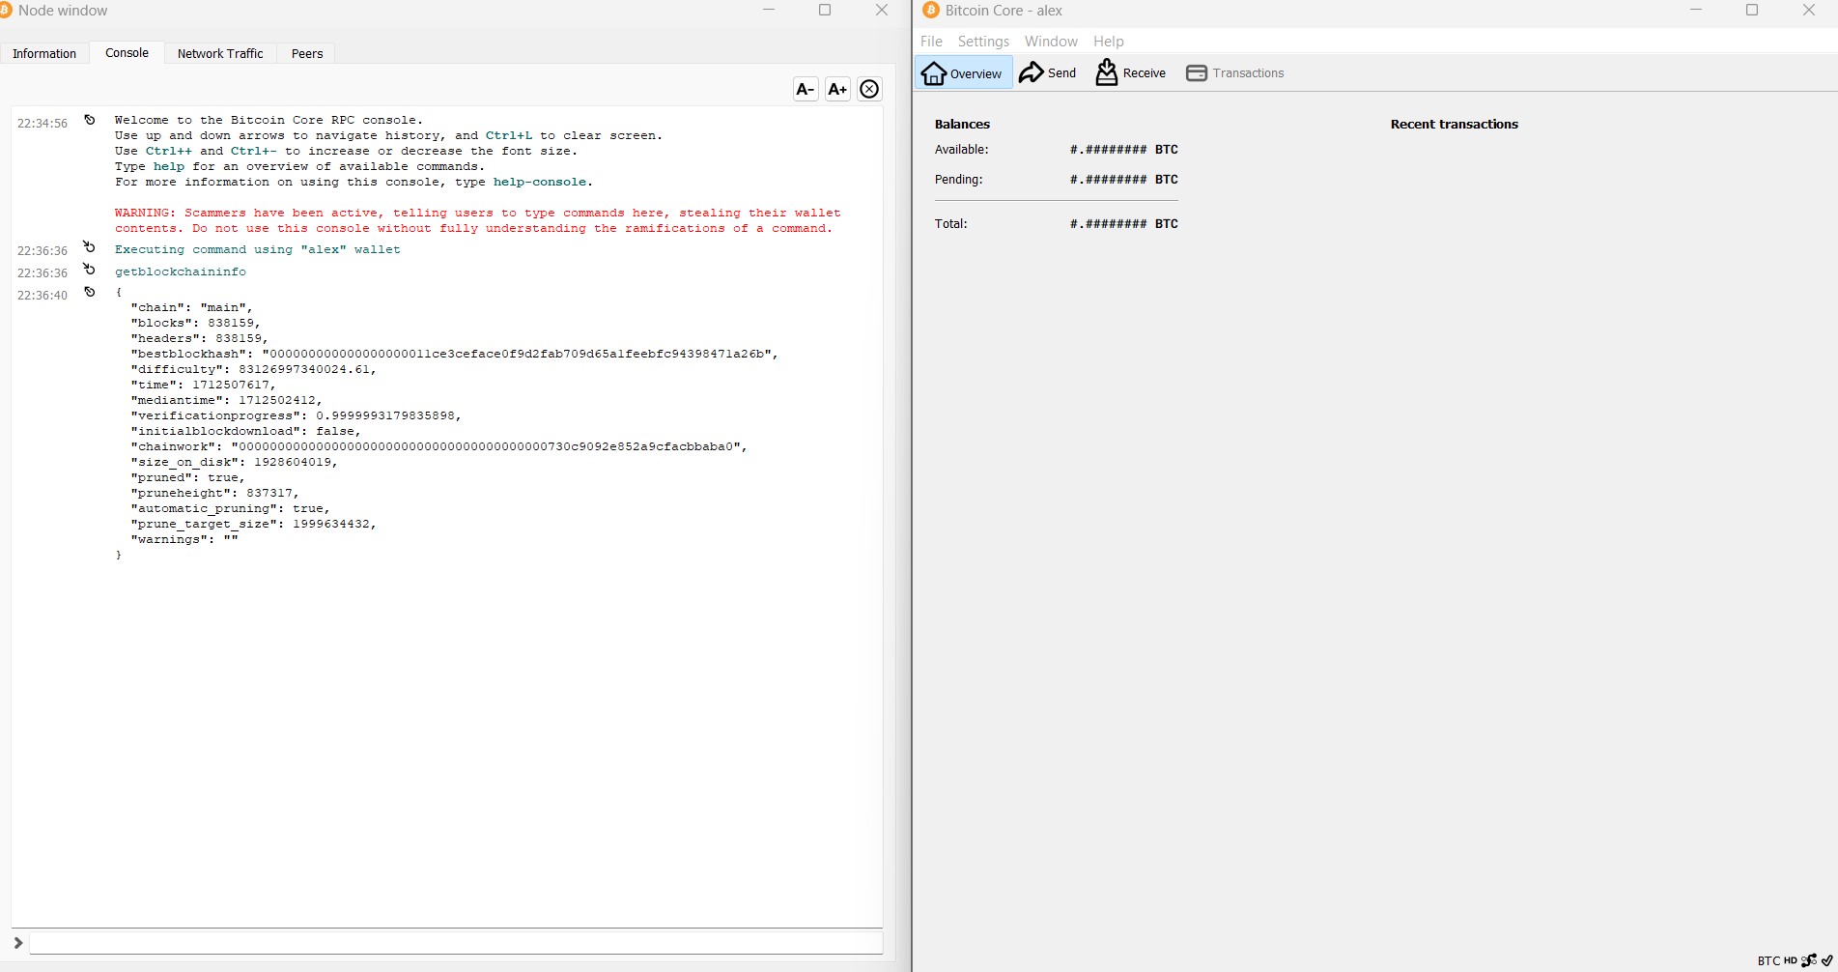Open the BTC unit selector in status bar

(1768, 960)
